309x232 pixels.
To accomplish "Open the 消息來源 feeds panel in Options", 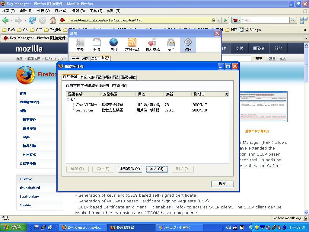I will [132, 45].
